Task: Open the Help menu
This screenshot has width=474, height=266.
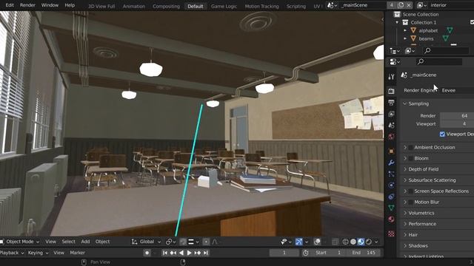Action: click(x=70, y=5)
